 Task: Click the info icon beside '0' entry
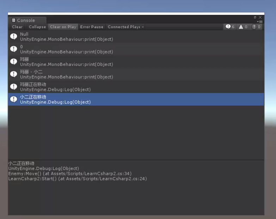pos(13,49)
